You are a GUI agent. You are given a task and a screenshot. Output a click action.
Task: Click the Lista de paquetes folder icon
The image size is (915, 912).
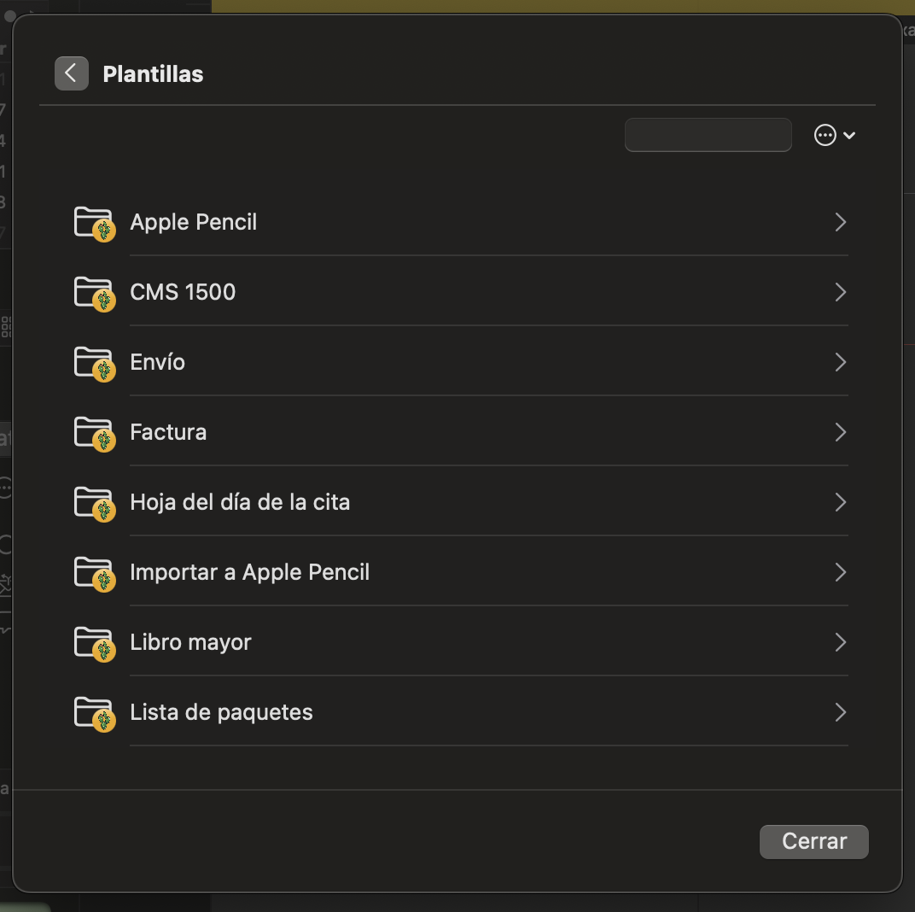[95, 714]
